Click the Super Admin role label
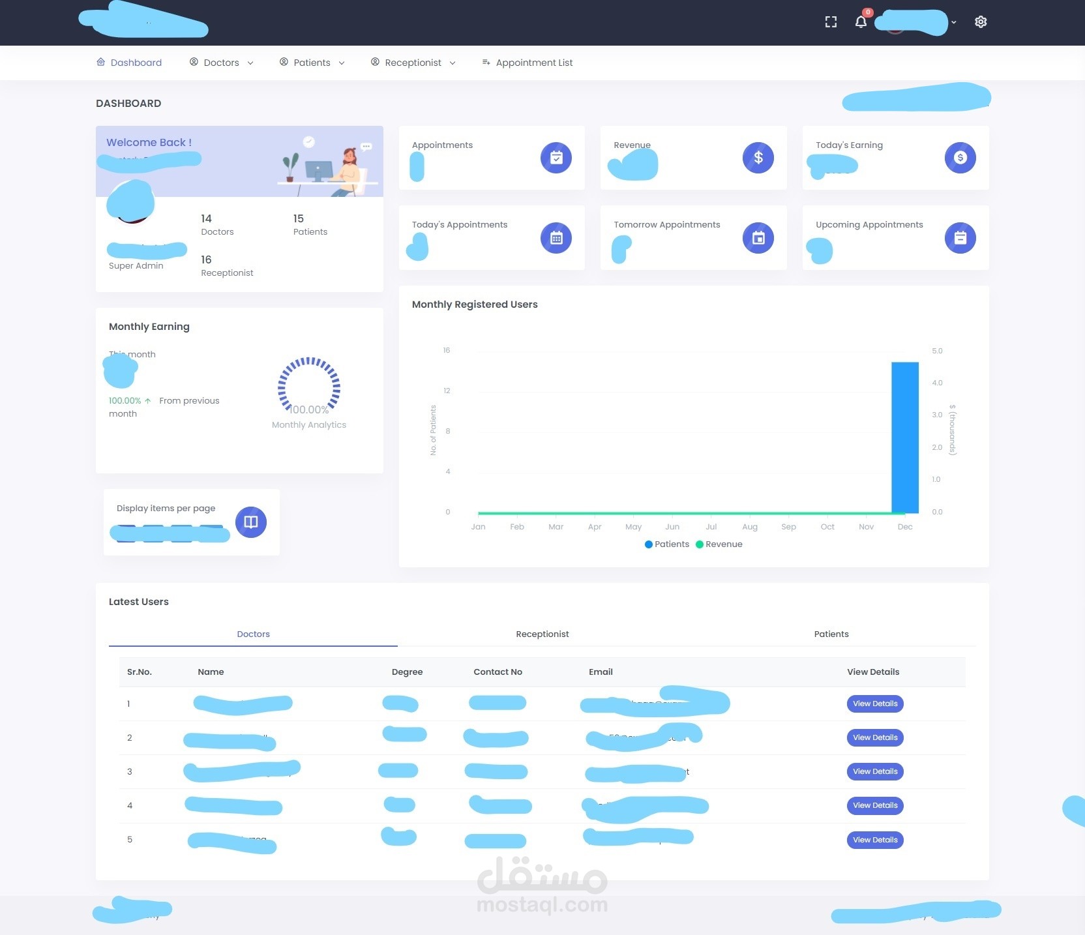1085x935 pixels. 136,266
